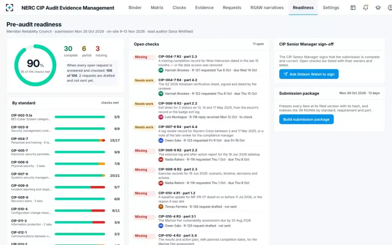Viewport: 392px width, 245px height.
Task: Click the 90% readiness donut chart
Action: 36,65
